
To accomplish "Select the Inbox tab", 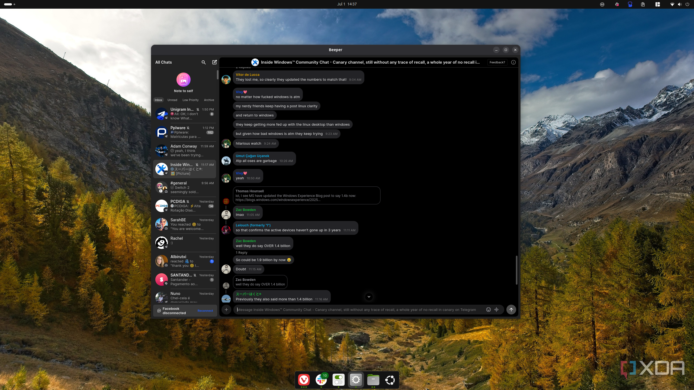I will click(x=159, y=100).
